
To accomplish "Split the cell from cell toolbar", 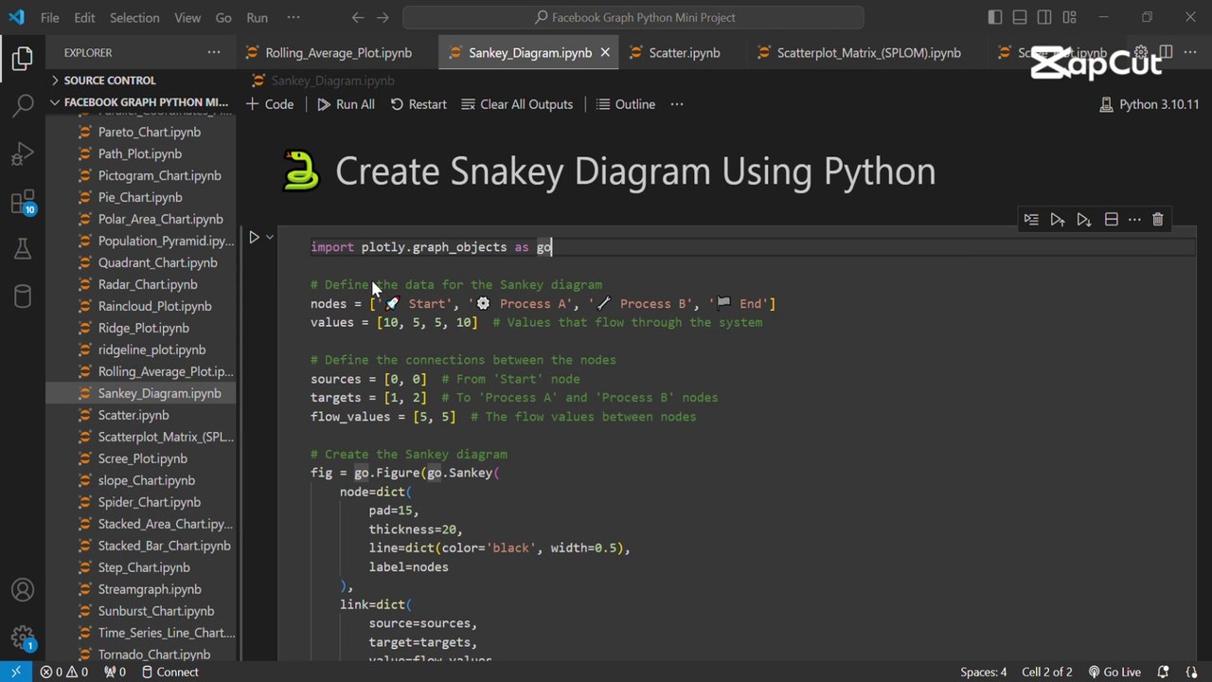I will pos(1111,220).
